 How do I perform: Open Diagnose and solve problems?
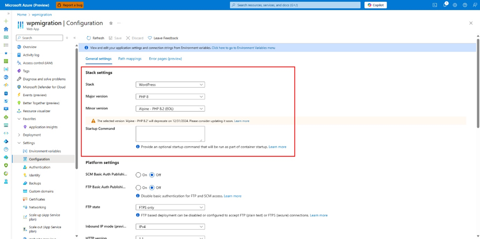coord(44,79)
